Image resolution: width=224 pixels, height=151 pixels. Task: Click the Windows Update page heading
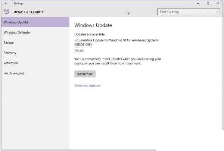click(93, 25)
